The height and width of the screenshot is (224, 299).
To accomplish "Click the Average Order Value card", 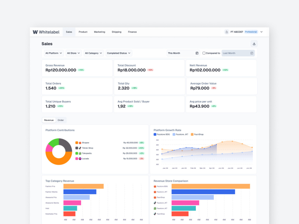I will [x=222, y=86].
